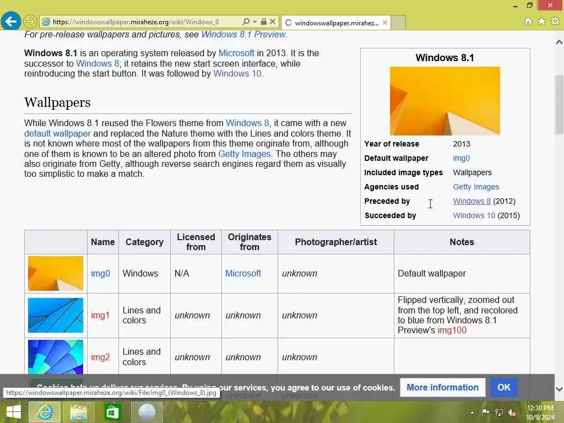Open the red img100 link in Notes
The height and width of the screenshot is (423, 564).
click(x=452, y=330)
